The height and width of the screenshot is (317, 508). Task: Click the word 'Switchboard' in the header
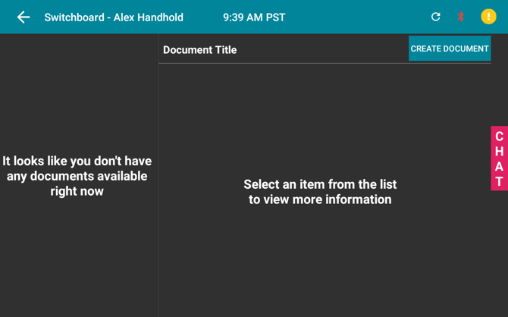pos(74,17)
